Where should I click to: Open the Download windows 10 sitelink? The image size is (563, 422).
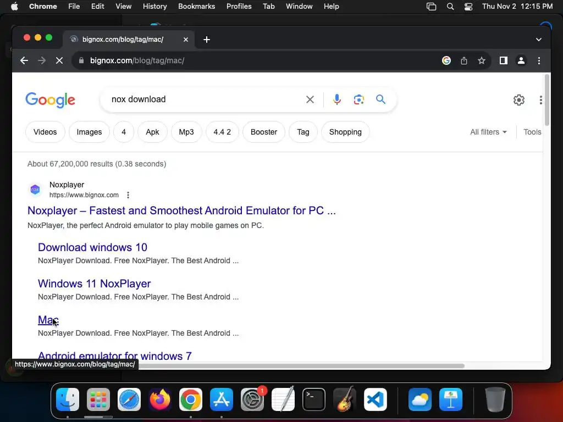click(92, 247)
